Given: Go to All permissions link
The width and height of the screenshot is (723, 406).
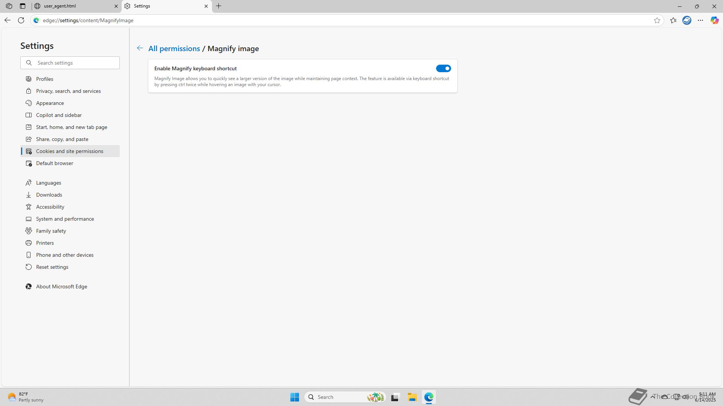Looking at the screenshot, I should (x=174, y=48).
